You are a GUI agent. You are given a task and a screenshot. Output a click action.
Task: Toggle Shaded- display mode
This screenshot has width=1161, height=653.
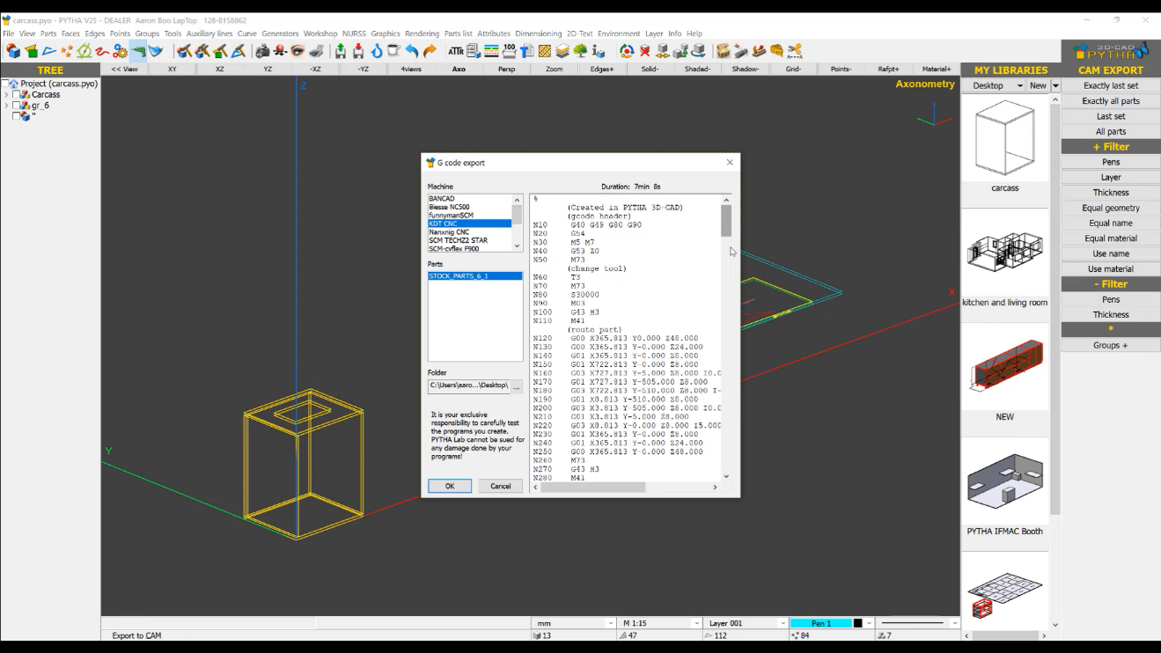(698, 69)
